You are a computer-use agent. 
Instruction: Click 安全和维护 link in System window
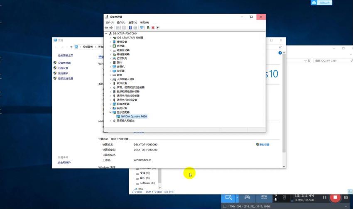[x=64, y=163]
